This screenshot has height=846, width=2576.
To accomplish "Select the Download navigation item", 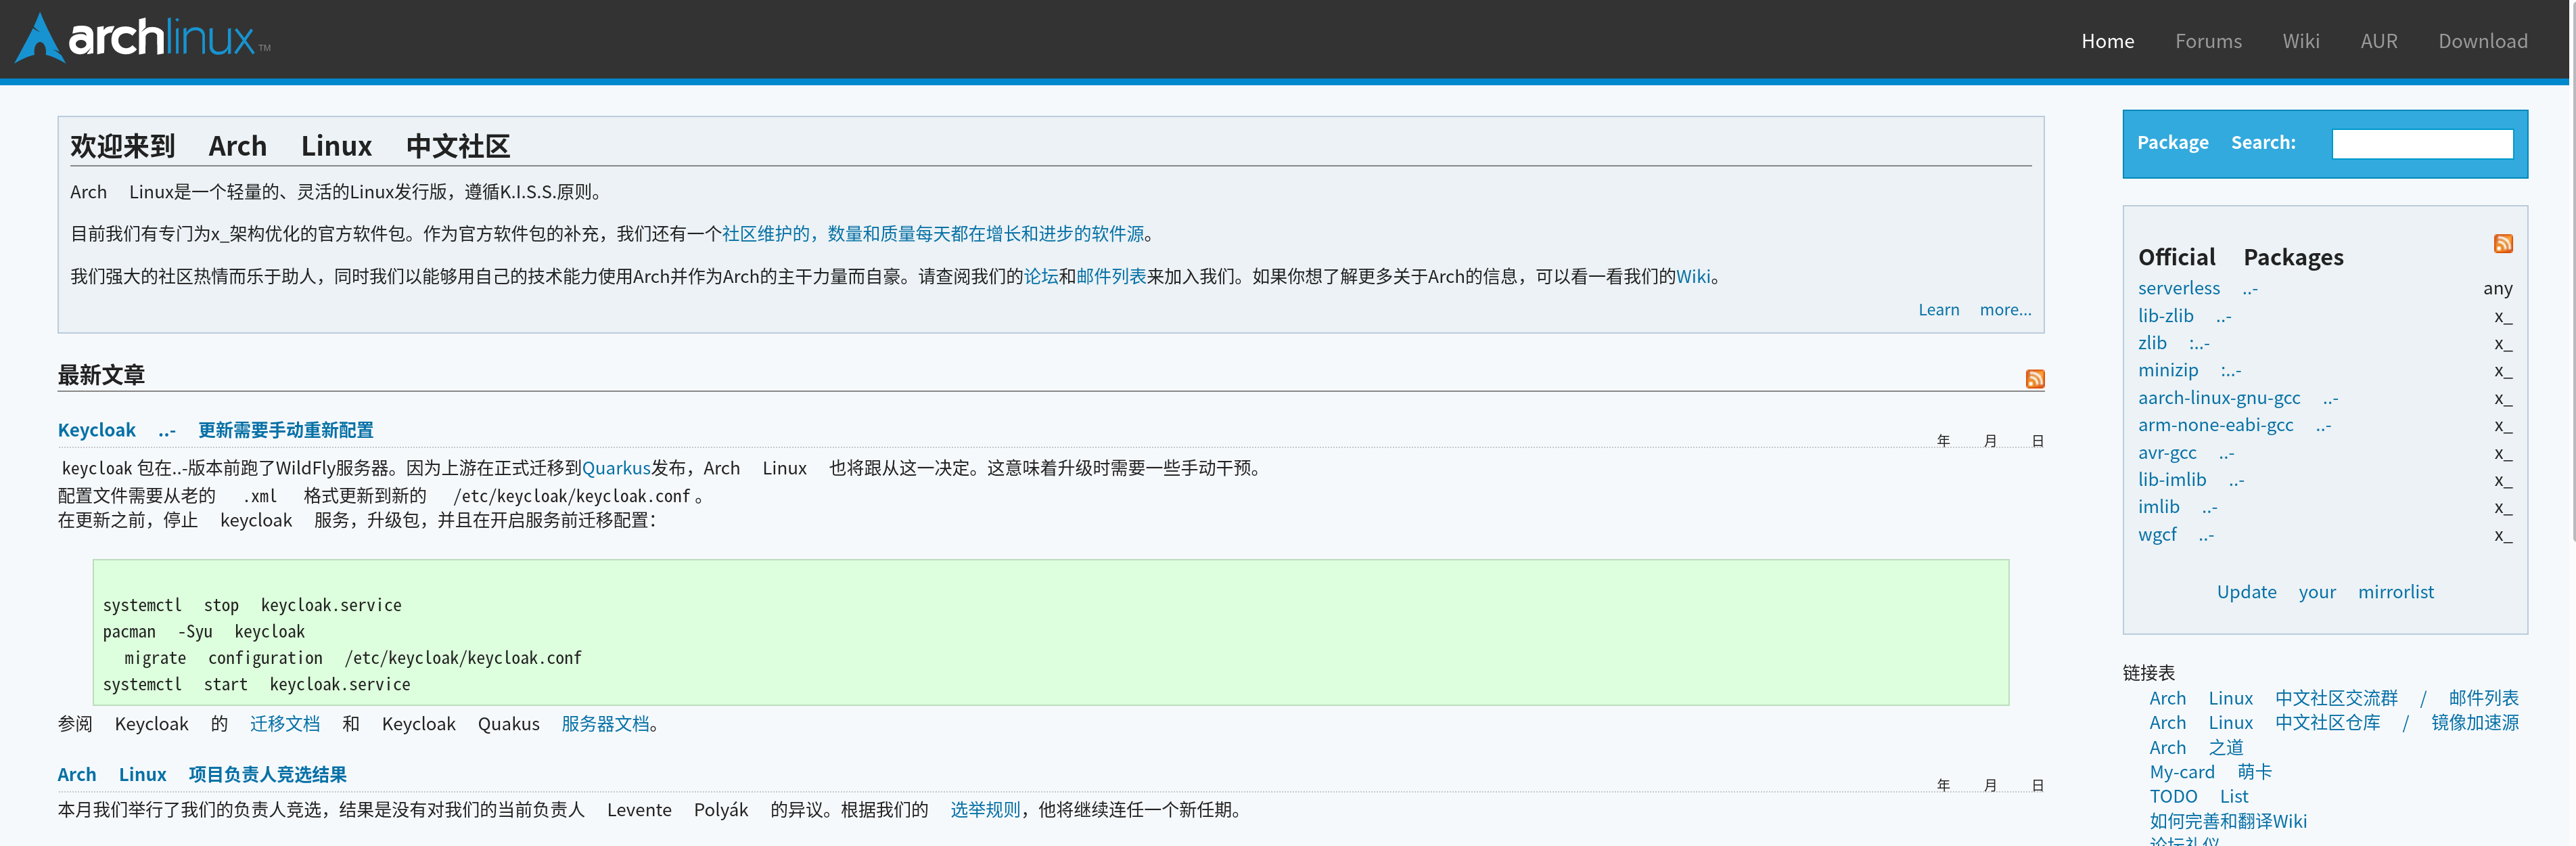I will [2482, 41].
